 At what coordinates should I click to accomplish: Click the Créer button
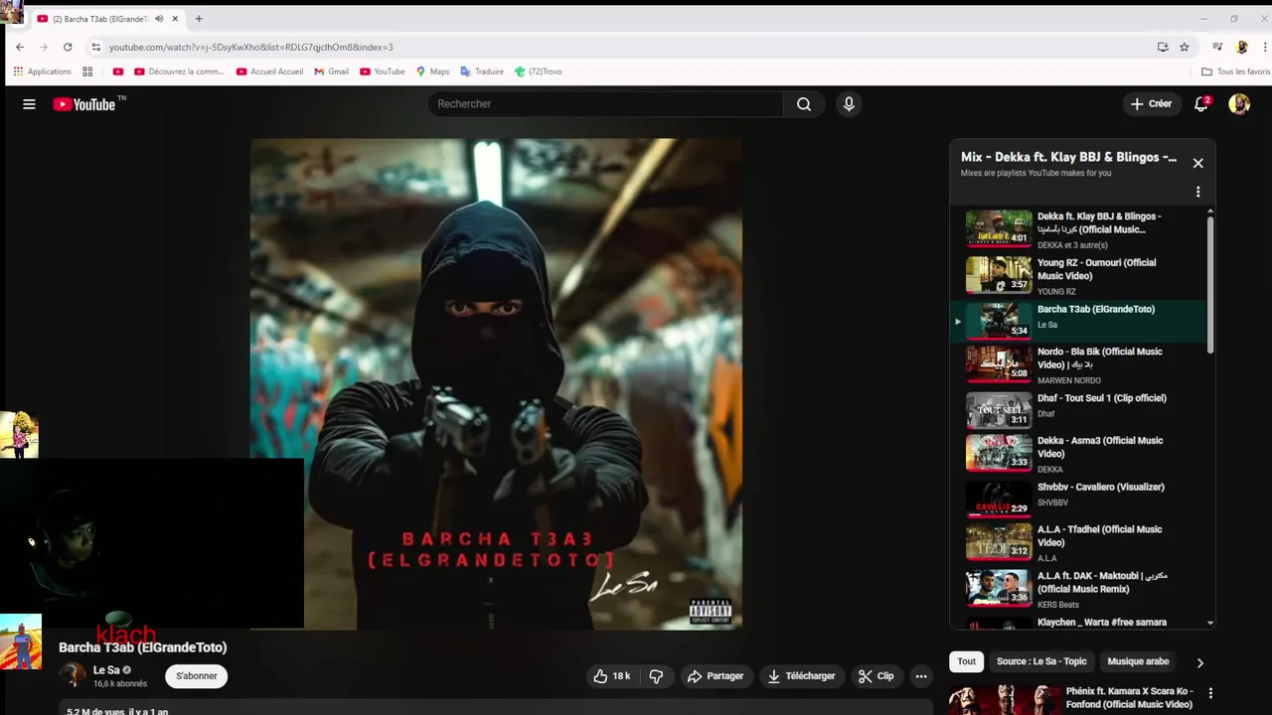point(1151,104)
